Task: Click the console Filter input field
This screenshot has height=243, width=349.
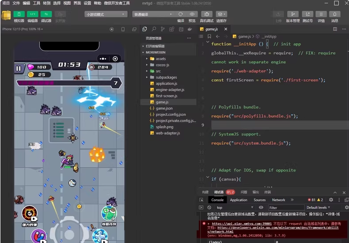Action: 285,207
